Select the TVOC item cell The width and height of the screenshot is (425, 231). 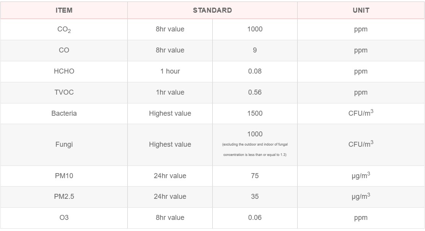coord(64,92)
